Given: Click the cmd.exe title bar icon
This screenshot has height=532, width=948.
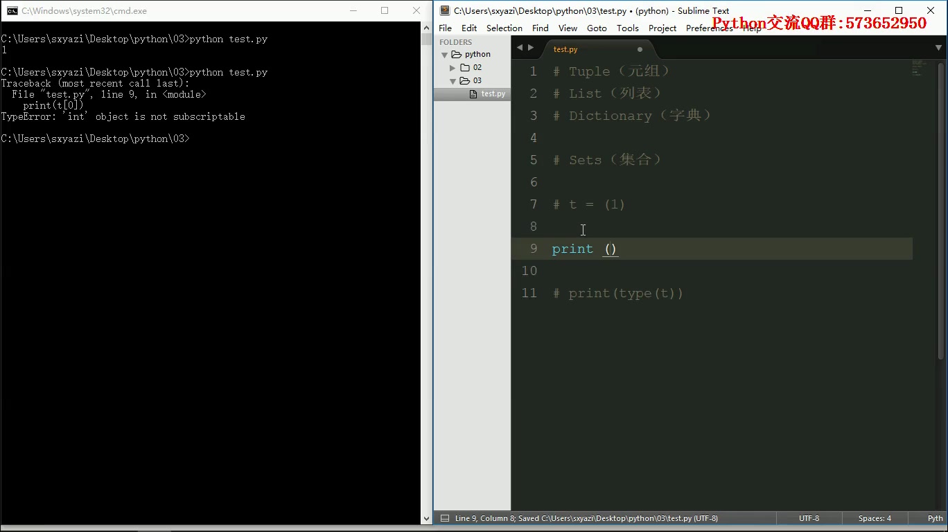Looking at the screenshot, I should 12,10.
